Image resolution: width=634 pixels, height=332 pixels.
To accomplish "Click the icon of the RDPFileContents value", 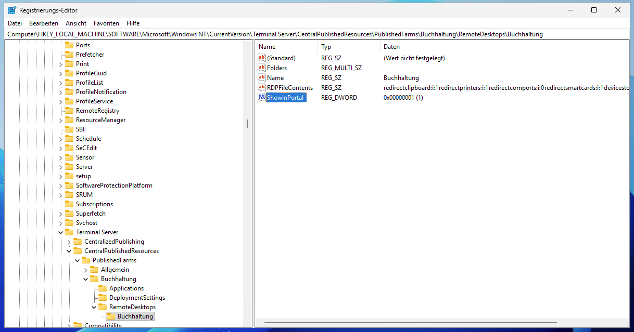I will (262, 87).
